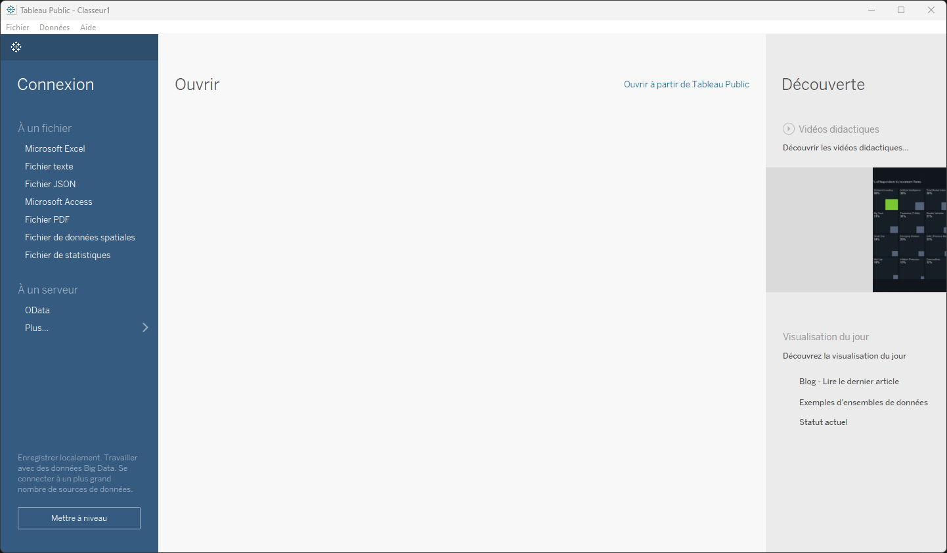Screen dimensions: 947x553
Task: Open the Aide menu
Action: [x=88, y=28]
